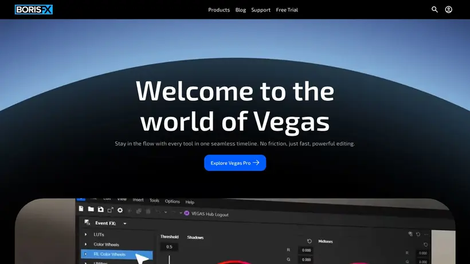This screenshot has height=264, width=470.
Task: Click the Midtones label
Action: point(326,241)
